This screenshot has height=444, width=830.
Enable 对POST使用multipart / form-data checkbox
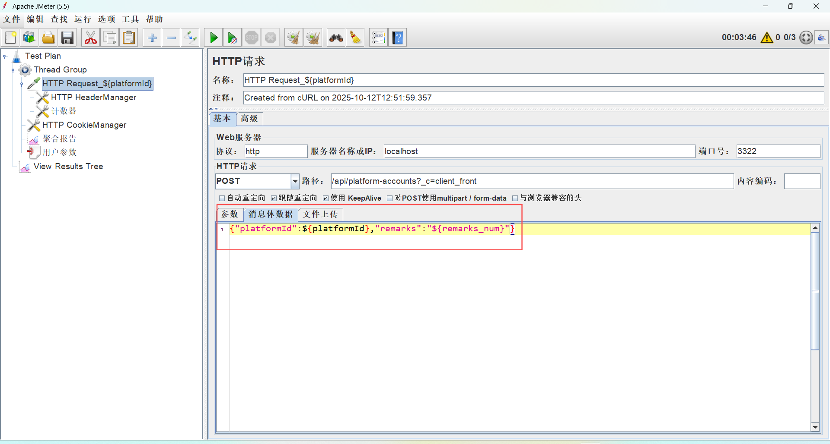389,198
